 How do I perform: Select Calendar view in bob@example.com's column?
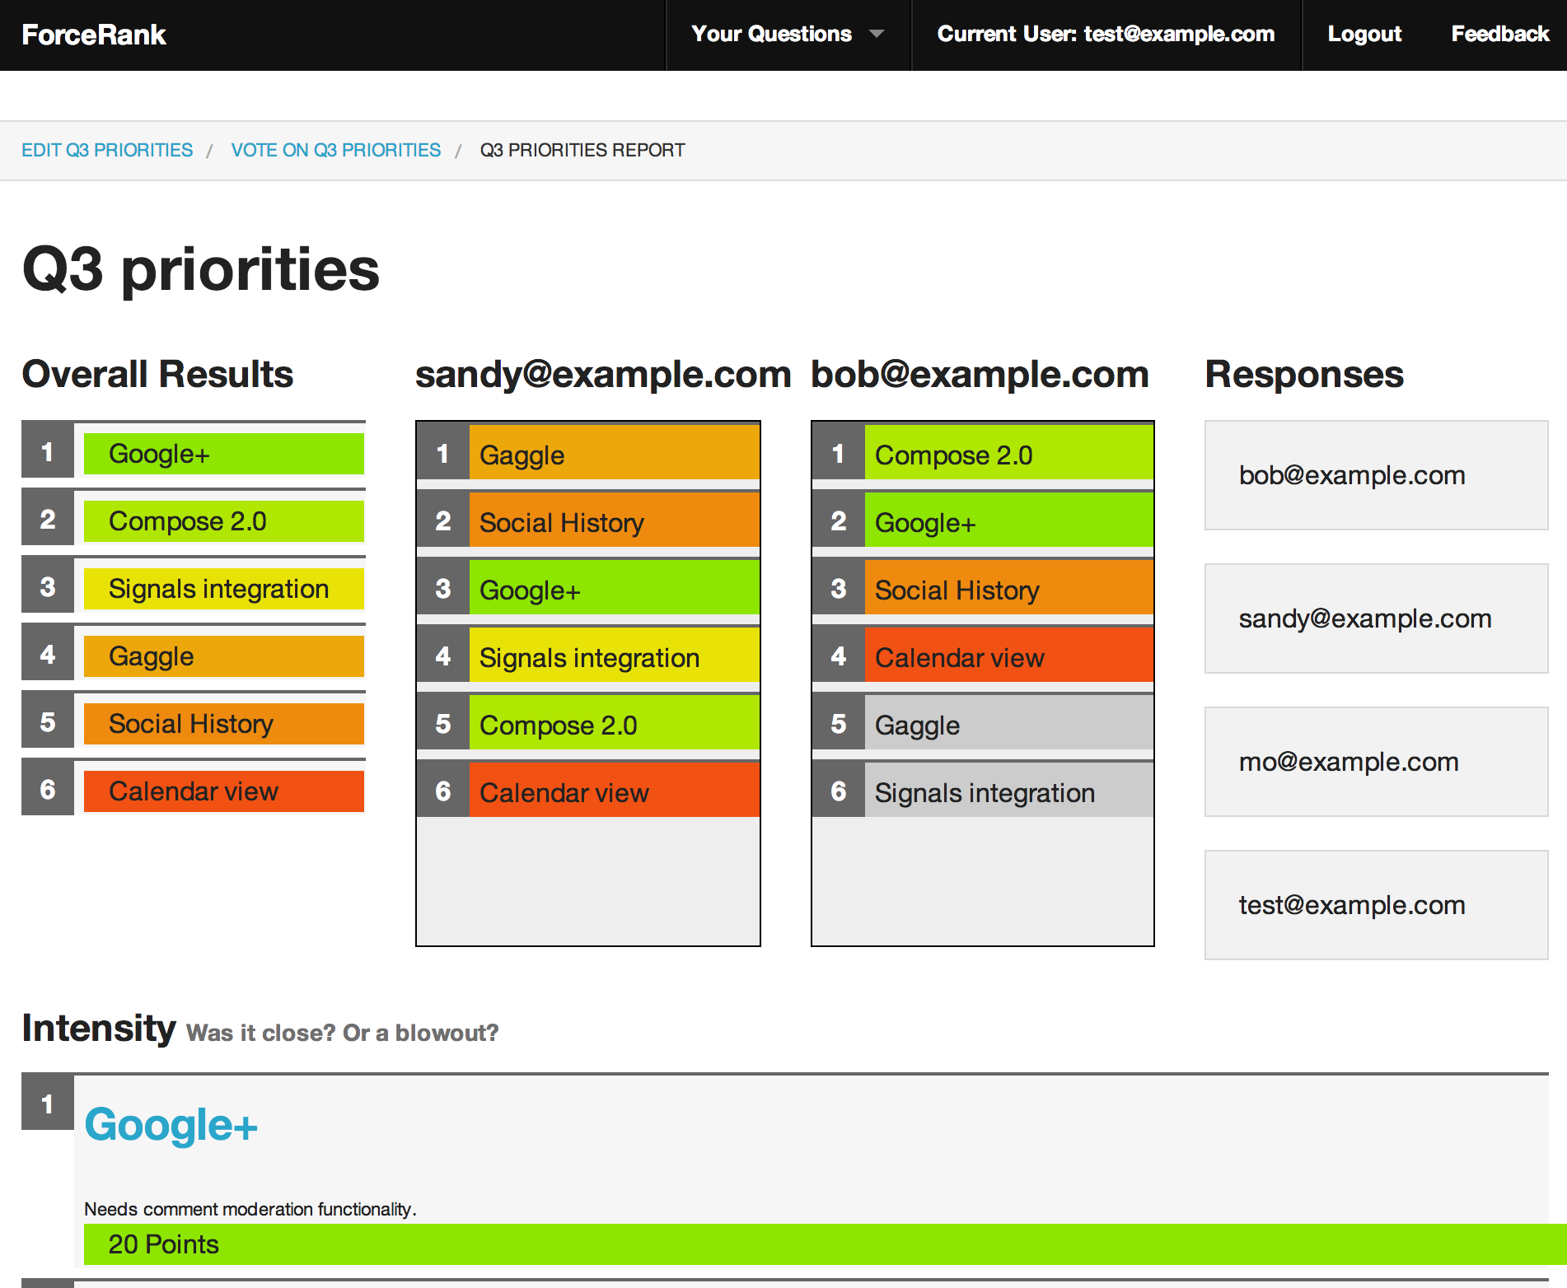pyautogui.click(x=1008, y=657)
